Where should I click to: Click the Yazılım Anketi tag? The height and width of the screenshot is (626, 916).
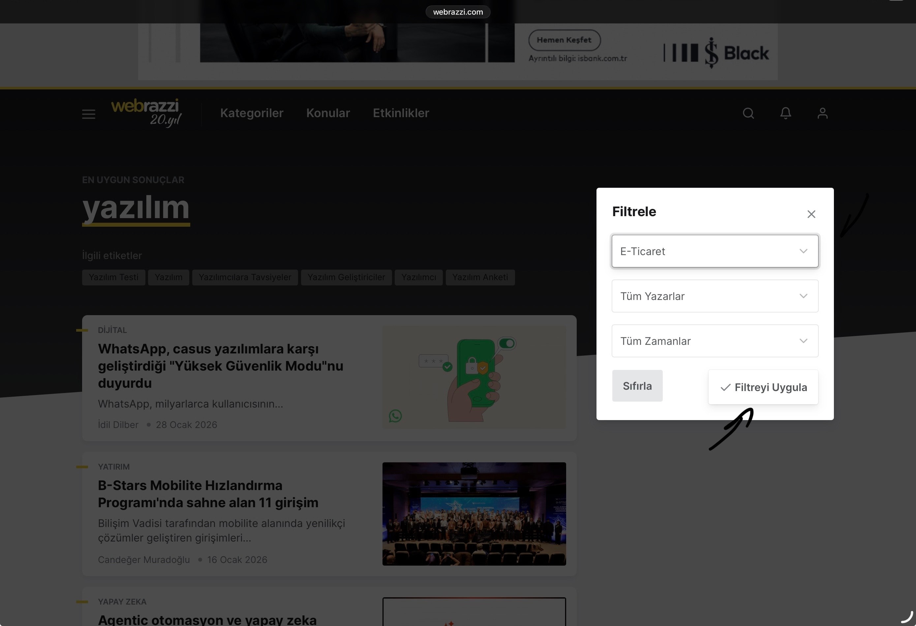(x=480, y=277)
